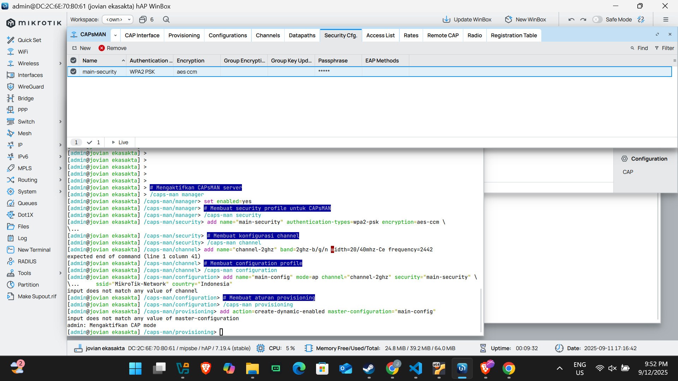Open Visual Studio Code from taskbar

(416, 369)
